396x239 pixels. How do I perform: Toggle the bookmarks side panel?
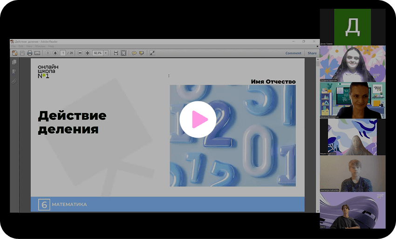click(14, 72)
